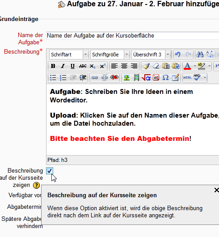Insert a table
Screen dimensions: 219x237
pyautogui.click(x=176, y=78)
